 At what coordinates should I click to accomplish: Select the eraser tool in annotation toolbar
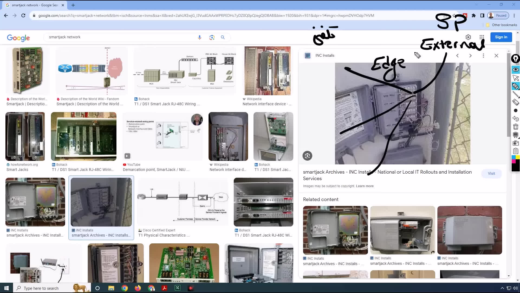(x=515, y=102)
